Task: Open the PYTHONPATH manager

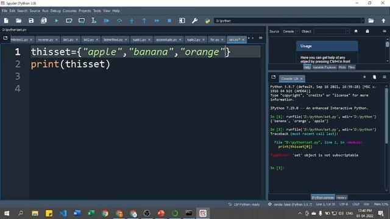Action: 207,21
